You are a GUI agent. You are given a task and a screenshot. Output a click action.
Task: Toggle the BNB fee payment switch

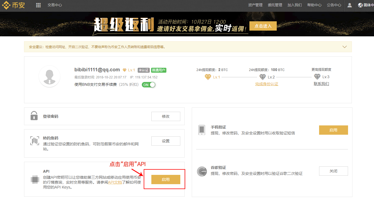coord(148,85)
